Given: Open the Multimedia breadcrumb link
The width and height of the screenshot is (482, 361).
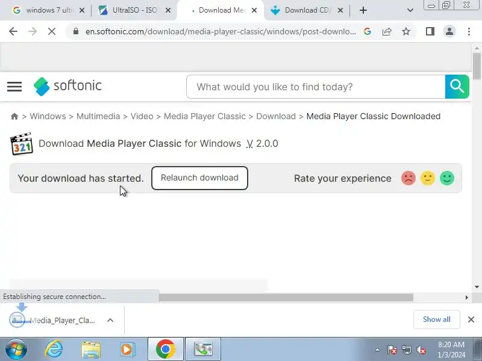Looking at the screenshot, I should coord(98,116).
